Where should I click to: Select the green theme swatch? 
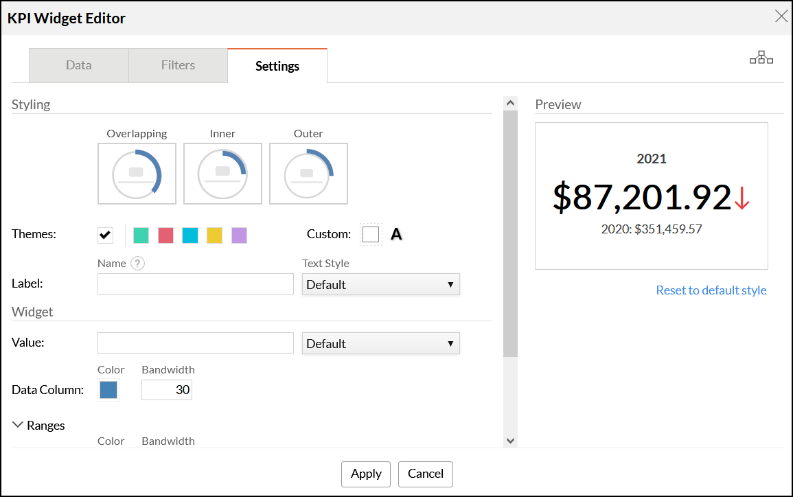(x=141, y=235)
